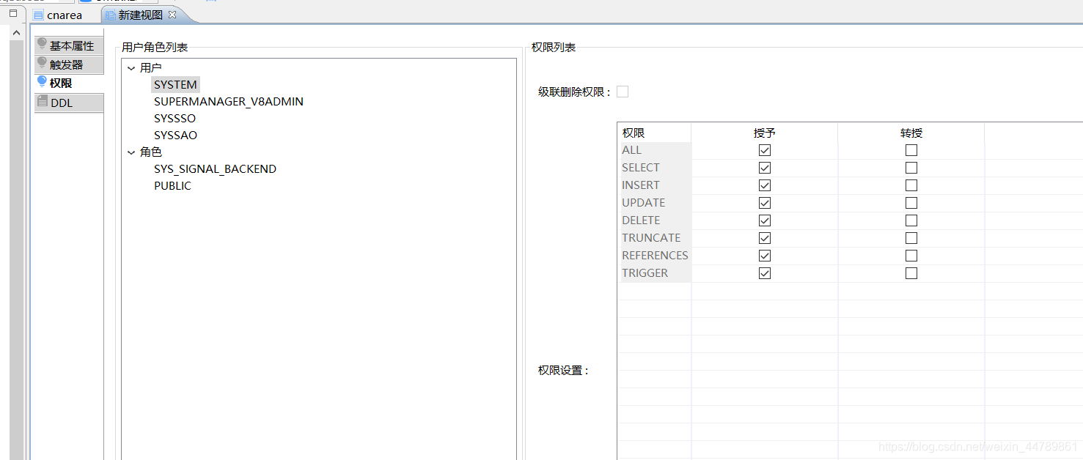Check 转授 for UPDATE privilege
1083x460 pixels.
911,203
